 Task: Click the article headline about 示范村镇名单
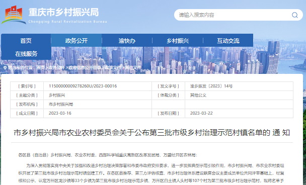point(152,133)
